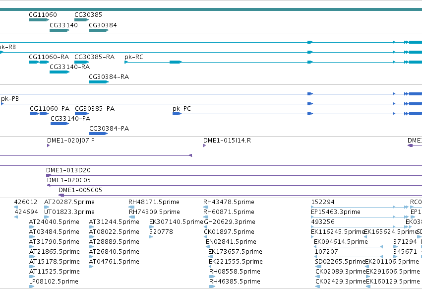Click RH08558.5prime EST
Viewport: 422px width, 289px height.
(212, 277)
